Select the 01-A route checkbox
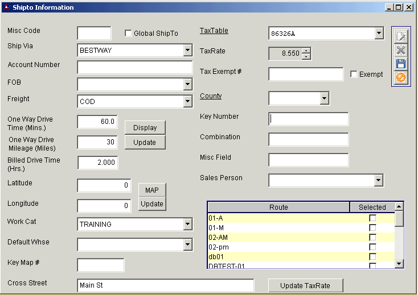Viewport: 418px width, 295px height. tap(372, 218)
